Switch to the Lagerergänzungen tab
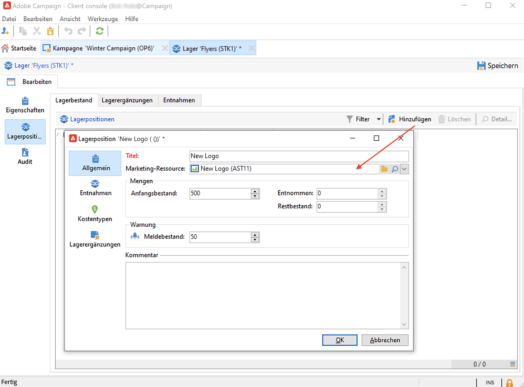 coord(127,100)
